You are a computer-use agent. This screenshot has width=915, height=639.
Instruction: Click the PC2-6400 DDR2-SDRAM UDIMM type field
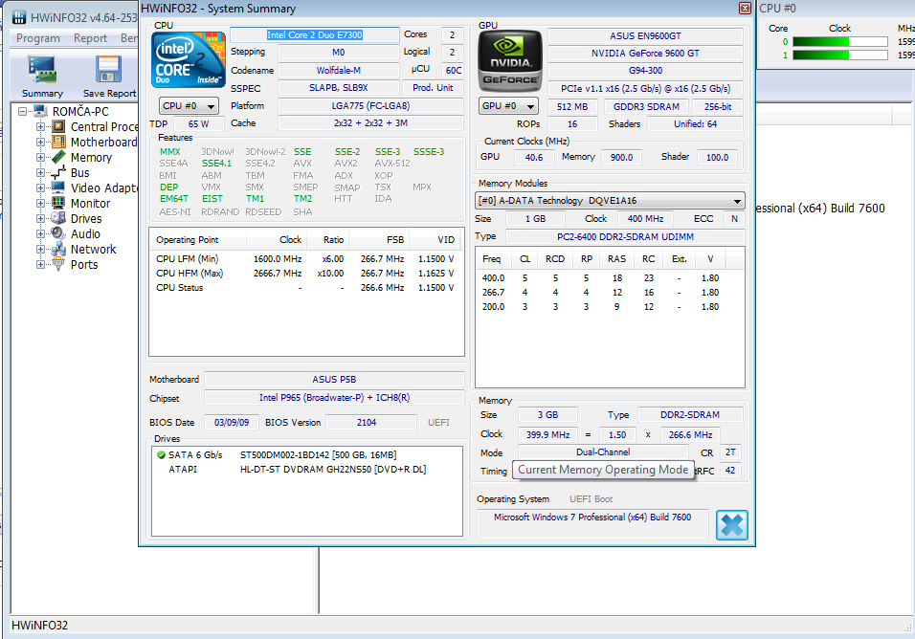[x=625, y=236]
